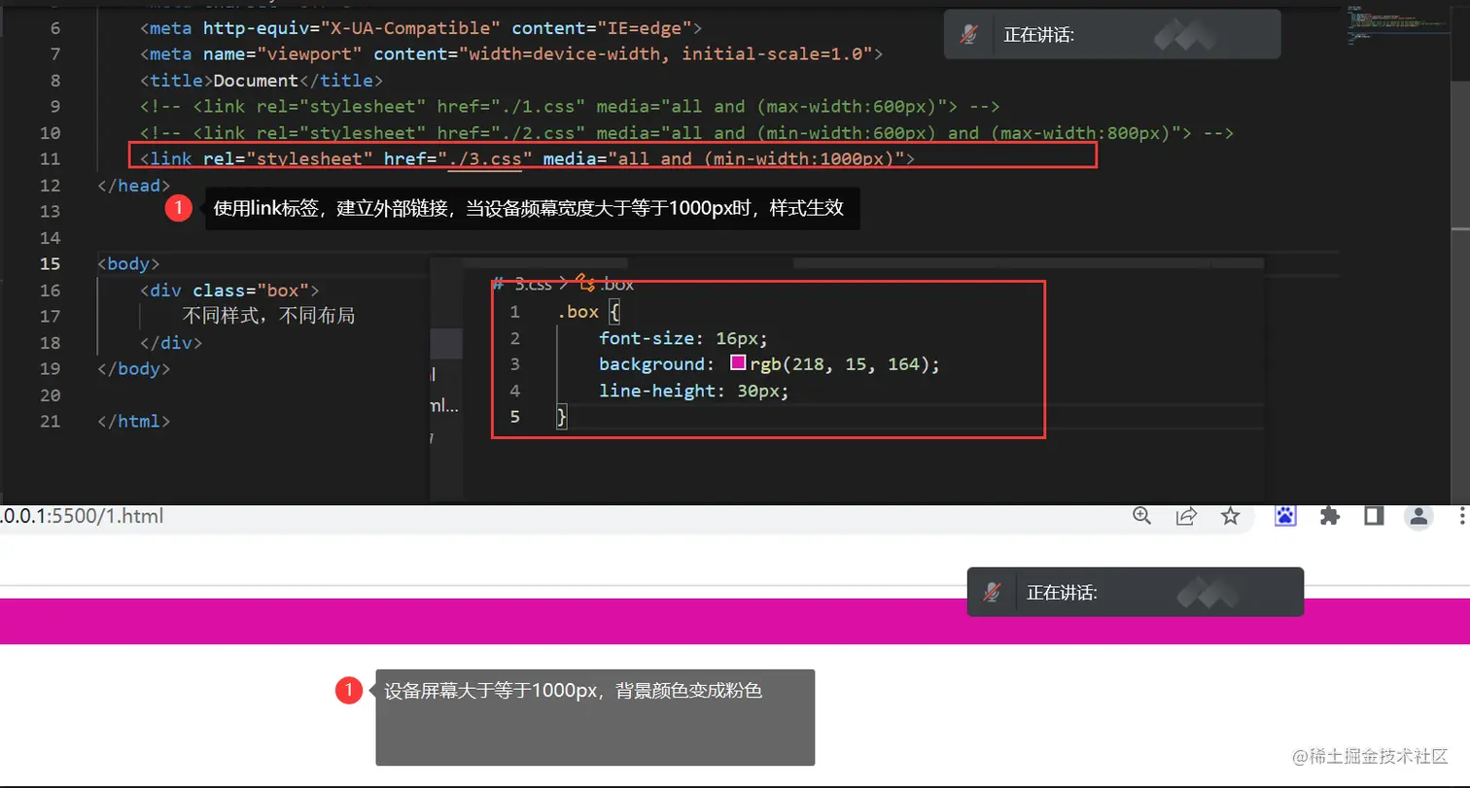Viewport: 1470px width, 788px height.
Task: Click the "</div>" closing tag on line 18
Action: [171, 342]
